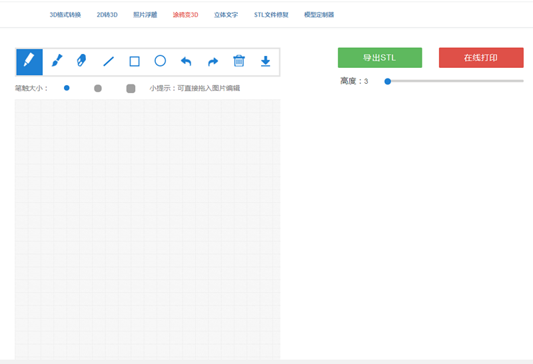Open the 3D格式转换 tab
This screenshot has width=533, height=364.
65,14
